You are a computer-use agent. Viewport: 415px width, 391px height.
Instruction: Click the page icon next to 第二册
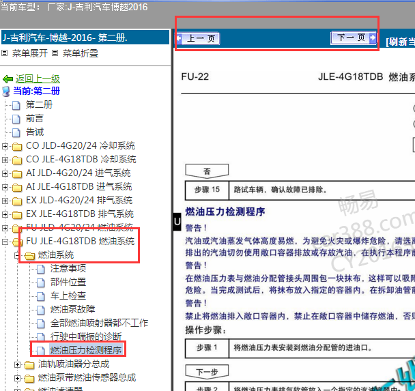(x=16, y=105)
